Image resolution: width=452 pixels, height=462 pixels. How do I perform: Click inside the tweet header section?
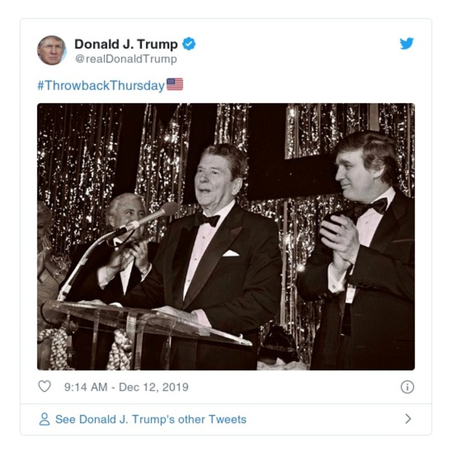pyautogui.click(x=226, y=48)
